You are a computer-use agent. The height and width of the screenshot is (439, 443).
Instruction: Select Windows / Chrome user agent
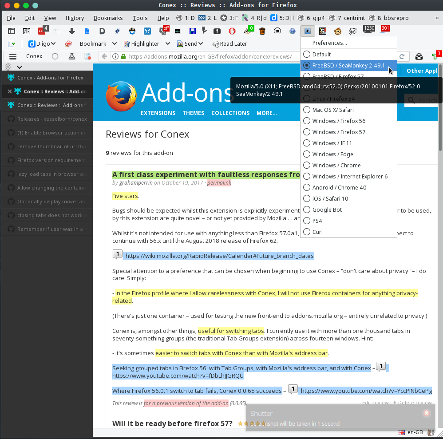tap(348, 165)
